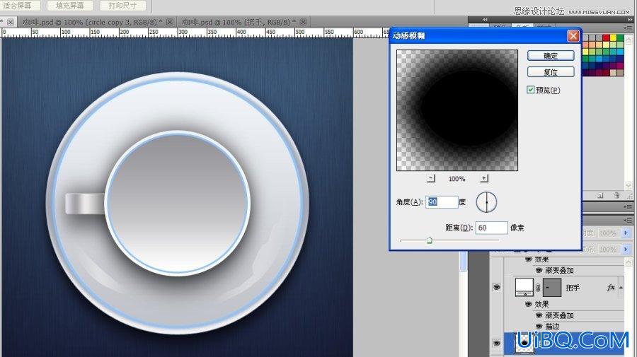637x357 pixels.
Task: Click the 打印尺寸 print size button
Action: 122,6
